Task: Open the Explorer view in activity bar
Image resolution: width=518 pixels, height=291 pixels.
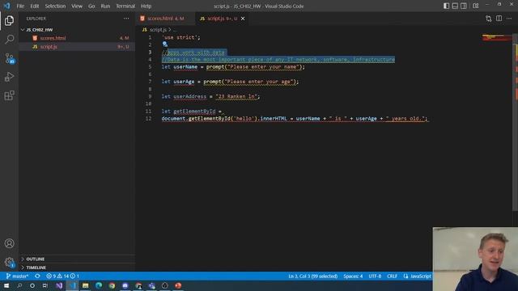Action: click(x=9, y=20)
